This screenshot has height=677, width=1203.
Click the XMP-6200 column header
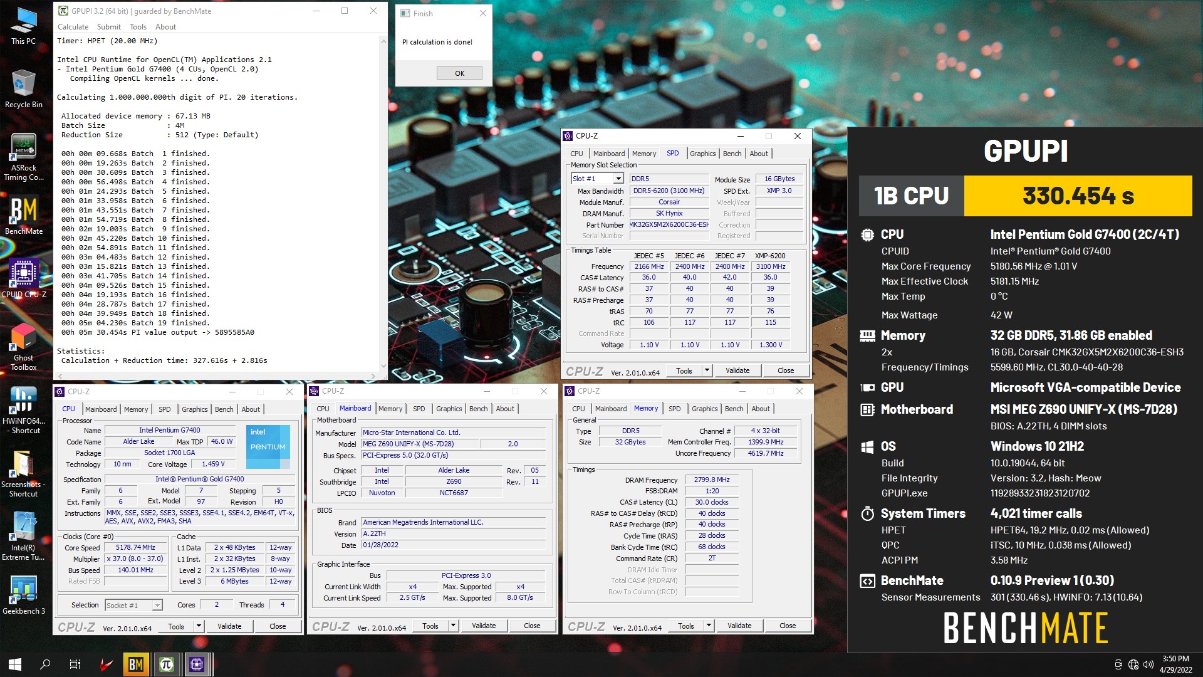[x=770, y=256]
